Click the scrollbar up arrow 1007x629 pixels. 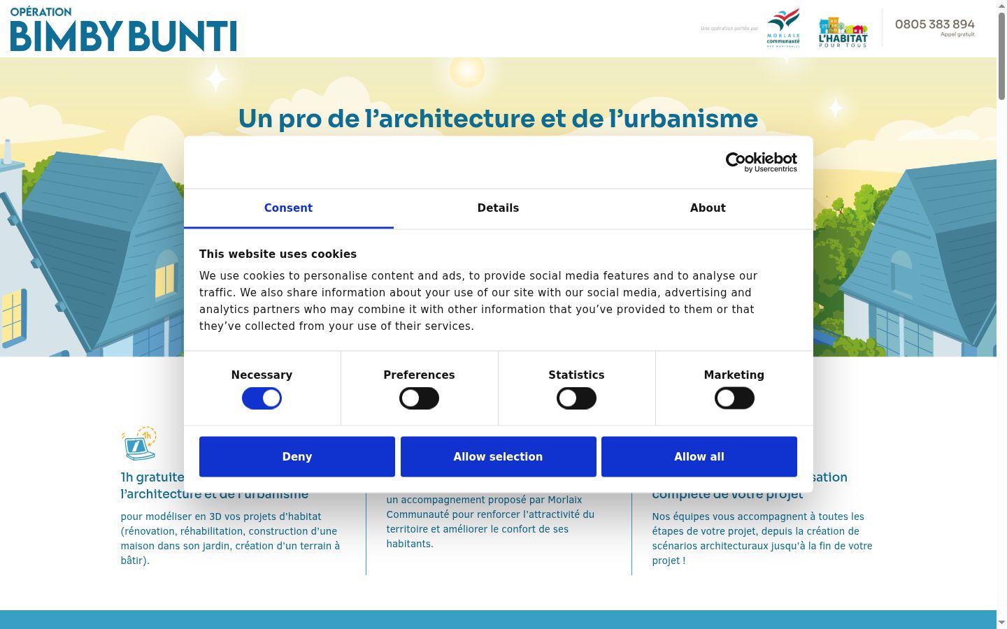pyautogui.click(x=1001, y=6)
